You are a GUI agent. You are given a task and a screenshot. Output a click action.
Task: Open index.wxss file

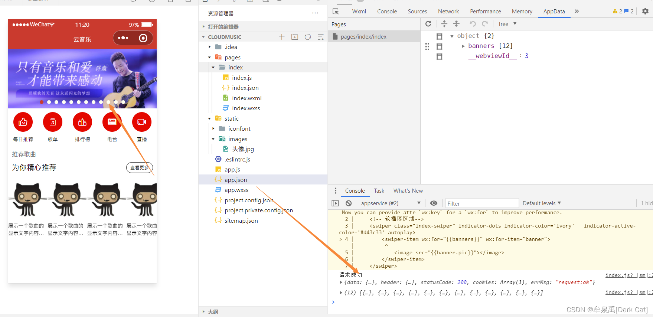click(246, 108)
